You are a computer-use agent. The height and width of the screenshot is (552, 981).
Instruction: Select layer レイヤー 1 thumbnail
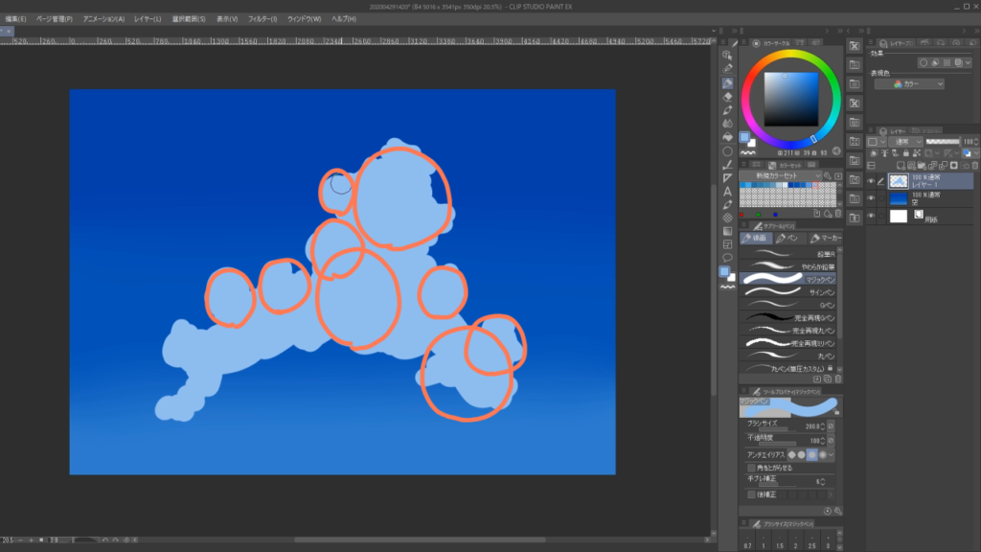click(x=899, y=181)
